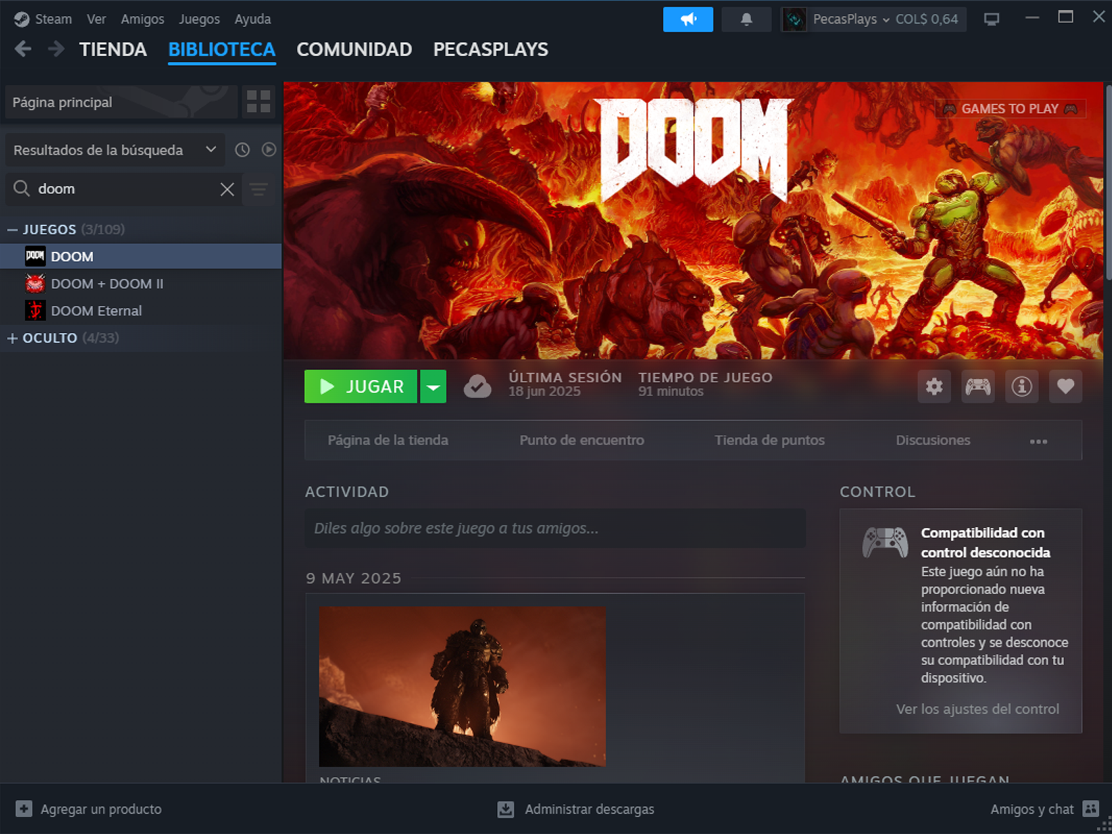This screenshot has height=834, width=1112.
Task: Clear the doom search text
Action: point(227,189)
